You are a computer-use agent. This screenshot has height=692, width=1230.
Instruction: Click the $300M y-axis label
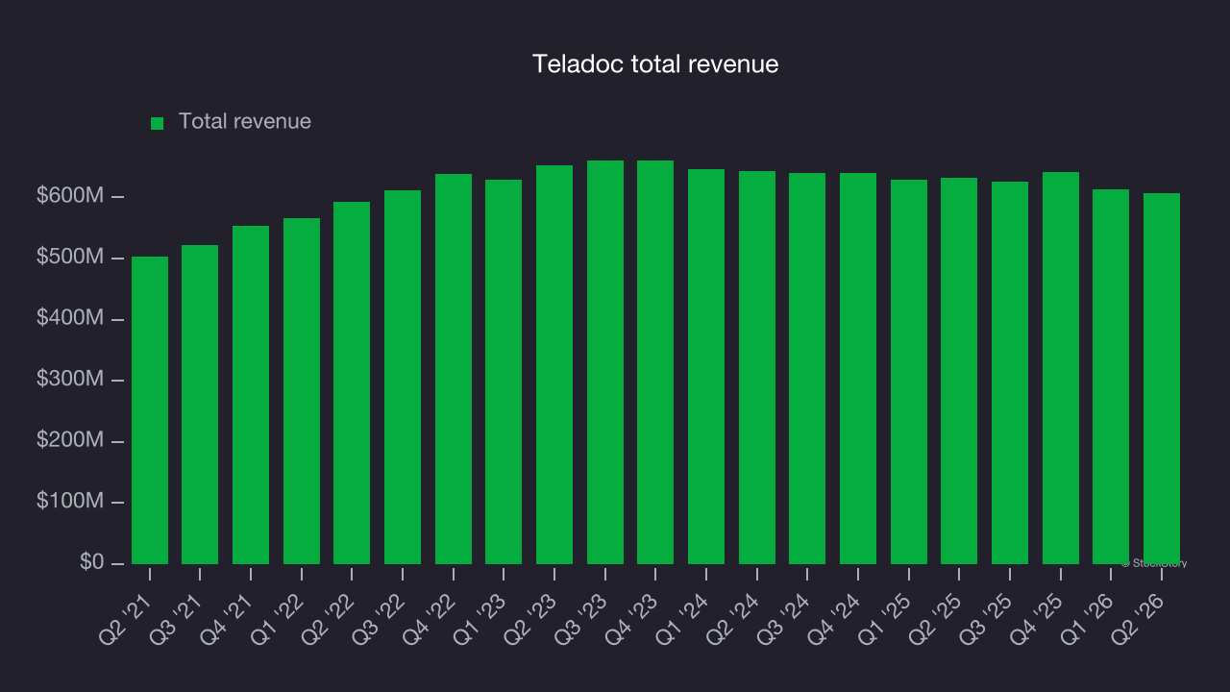pos(70,380)
